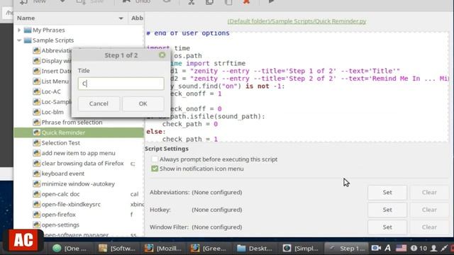Click Set button for Window Filter

tap(387, 227)
